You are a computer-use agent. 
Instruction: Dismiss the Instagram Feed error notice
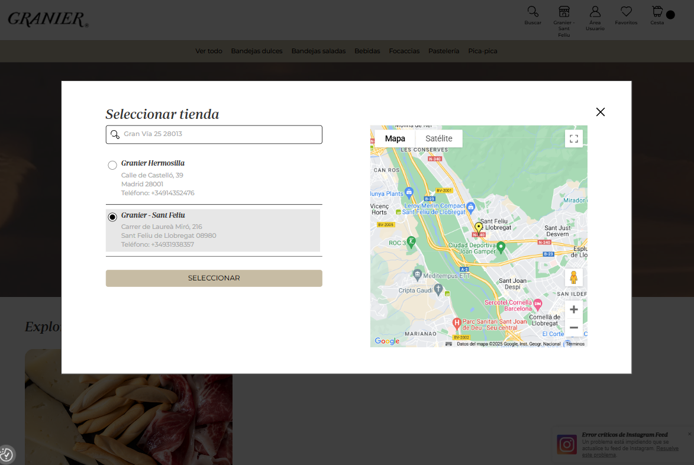click(x=690, y=434)
